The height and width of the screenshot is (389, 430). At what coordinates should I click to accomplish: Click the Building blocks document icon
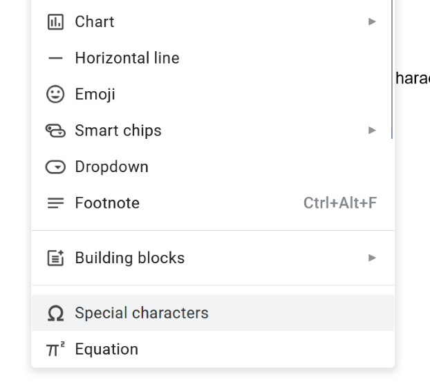(x=55, y=258)
